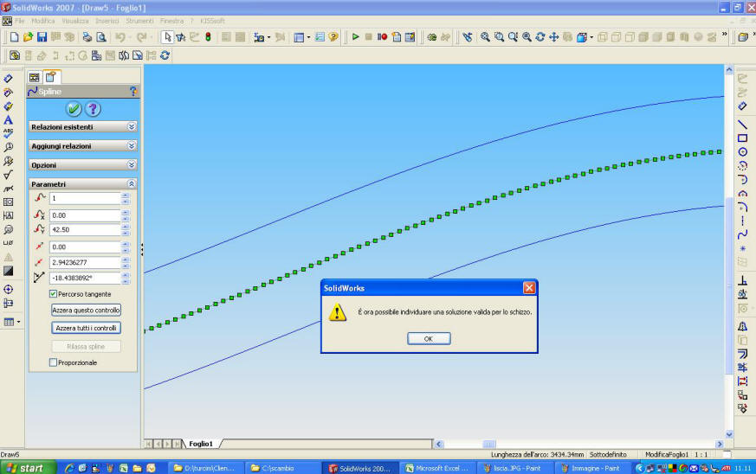Click the Zoom to Fit magnifier icon
This screenshot has width=756, height=474.
click(485, 37)
